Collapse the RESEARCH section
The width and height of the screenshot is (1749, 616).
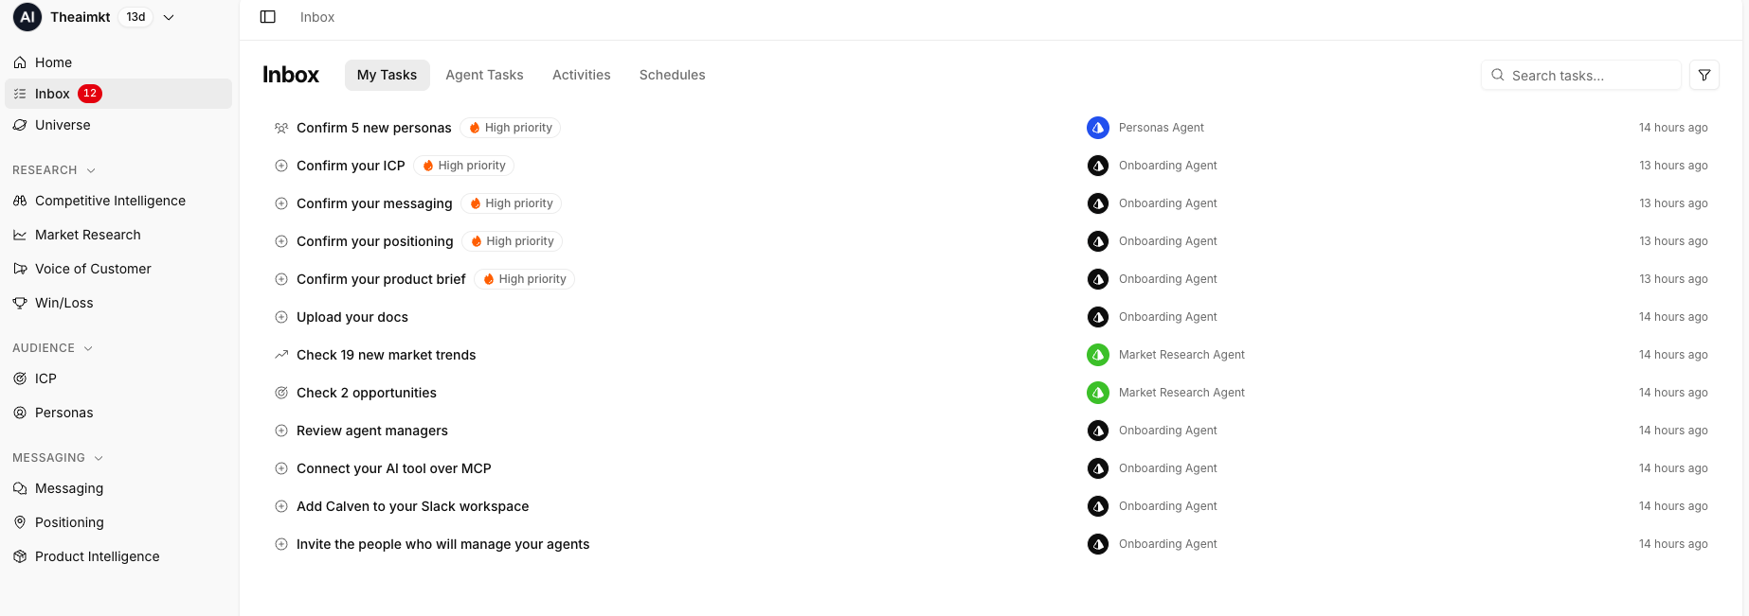pos(54,170)
